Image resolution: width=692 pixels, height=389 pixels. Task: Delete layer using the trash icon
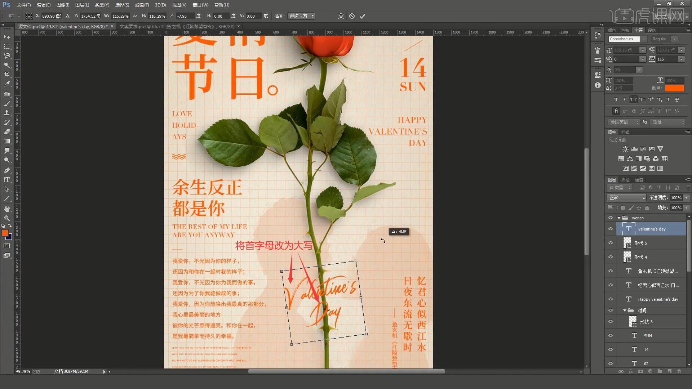[x=679, y=371]
